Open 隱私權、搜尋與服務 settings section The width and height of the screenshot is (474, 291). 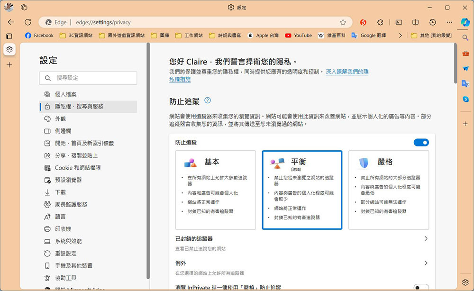(x=88, y=106)
